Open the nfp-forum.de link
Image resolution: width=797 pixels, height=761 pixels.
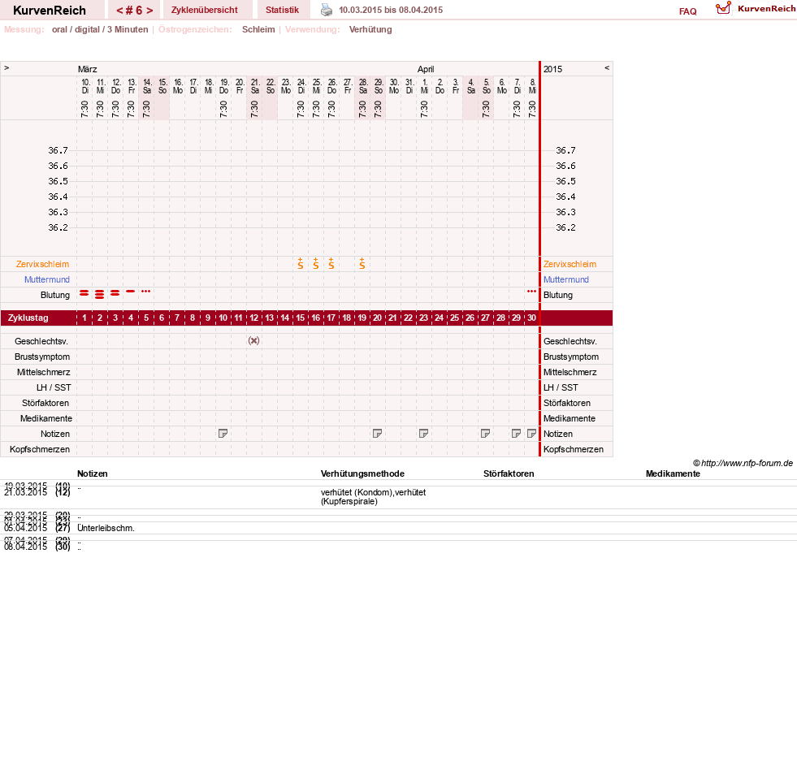point(743,463)
